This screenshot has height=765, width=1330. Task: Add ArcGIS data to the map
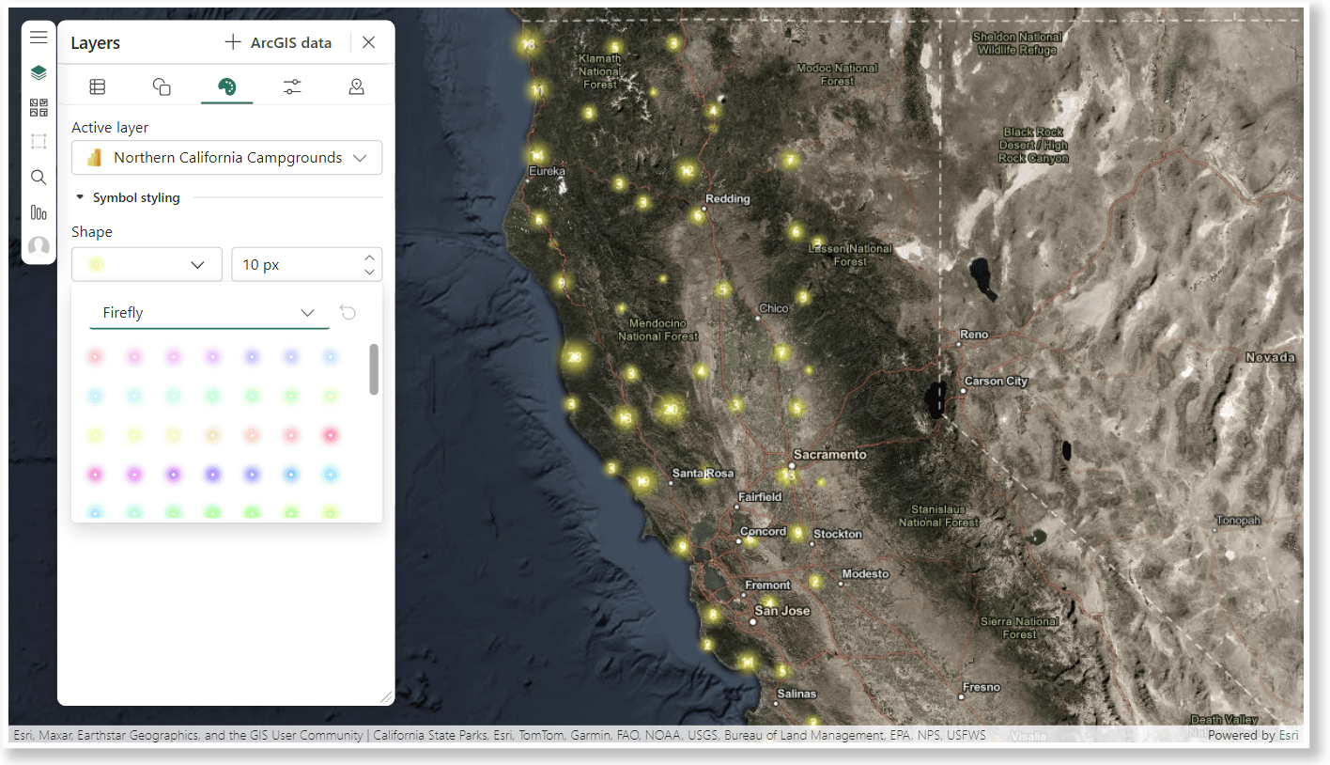tap(278, 42)
